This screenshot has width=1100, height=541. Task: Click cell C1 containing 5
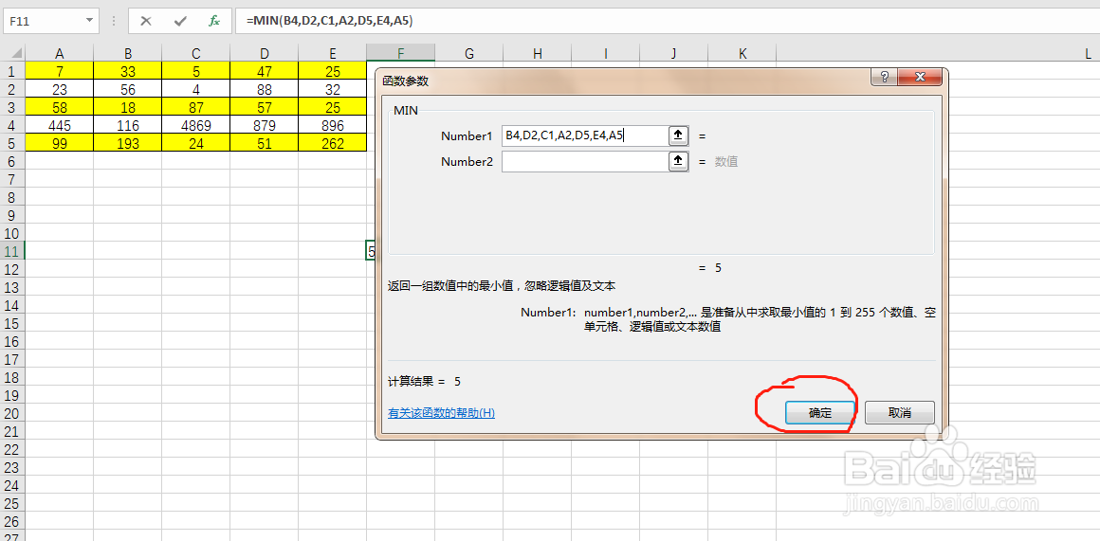click(195, 71)
